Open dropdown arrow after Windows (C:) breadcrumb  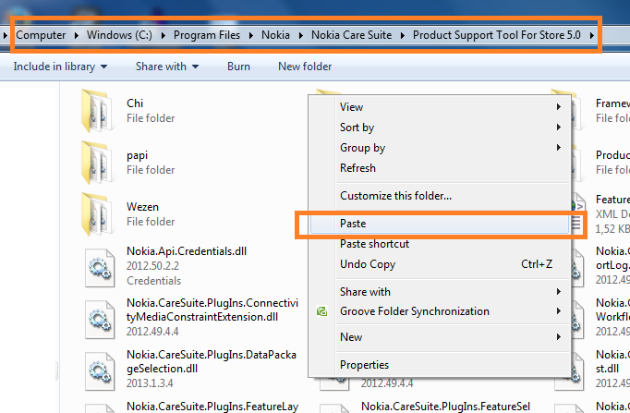(164, 35)
